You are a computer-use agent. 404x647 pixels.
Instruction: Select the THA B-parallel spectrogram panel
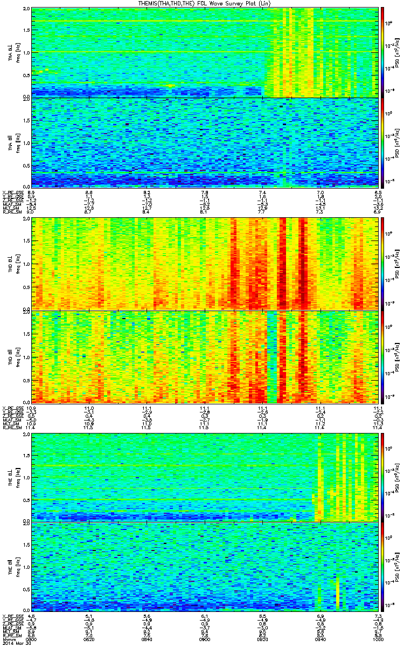[204, 142]
